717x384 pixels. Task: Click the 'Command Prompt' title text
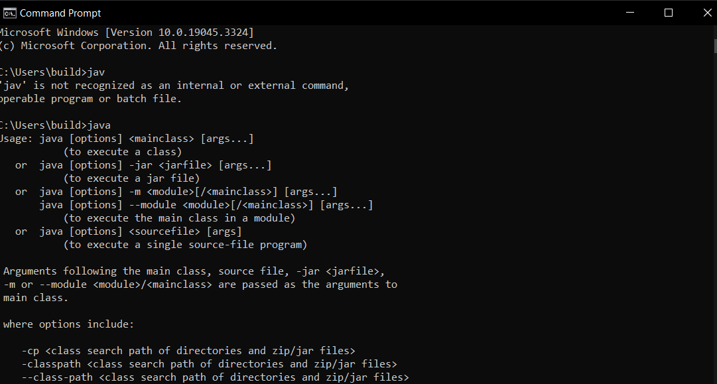click(61, 12)
